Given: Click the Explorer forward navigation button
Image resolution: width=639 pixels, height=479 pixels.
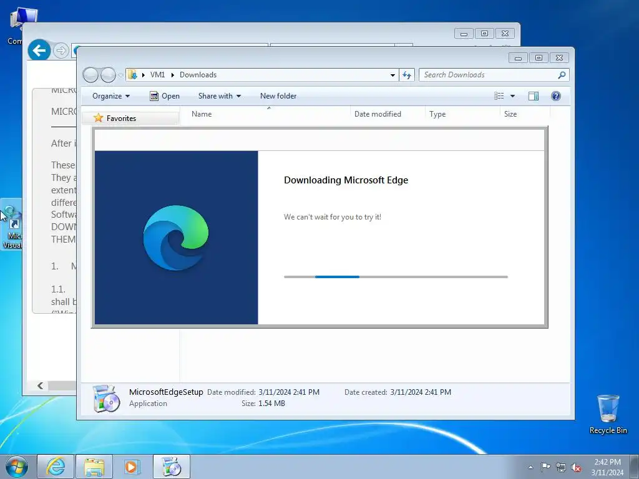Looking at the screenshot, I should click(x=108, y=75).
